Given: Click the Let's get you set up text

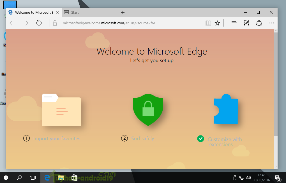Looking at the screenshot, I should [x=152, y=60].
